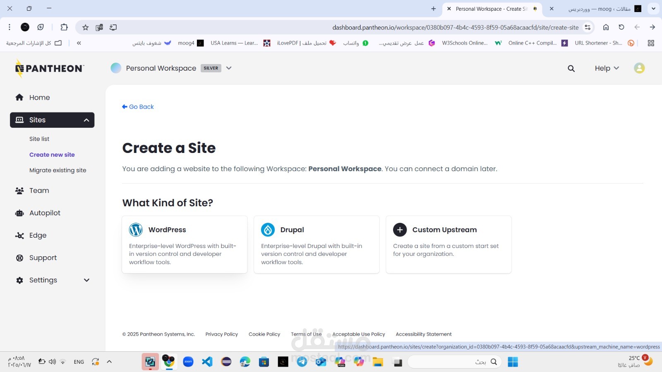Choose the Drupal site card

click(x=317, y=245)
